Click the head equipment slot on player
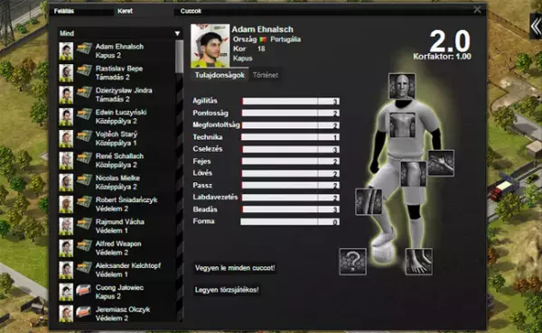 click(401, 86)
